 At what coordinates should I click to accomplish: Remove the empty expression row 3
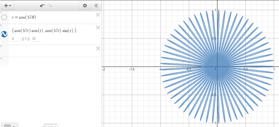[x=98, y=48]
